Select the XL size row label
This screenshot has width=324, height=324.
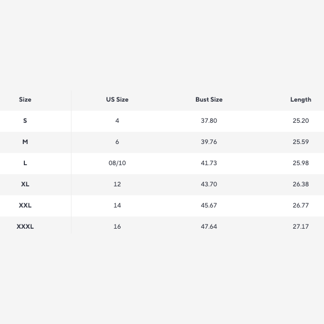[25, 184]
